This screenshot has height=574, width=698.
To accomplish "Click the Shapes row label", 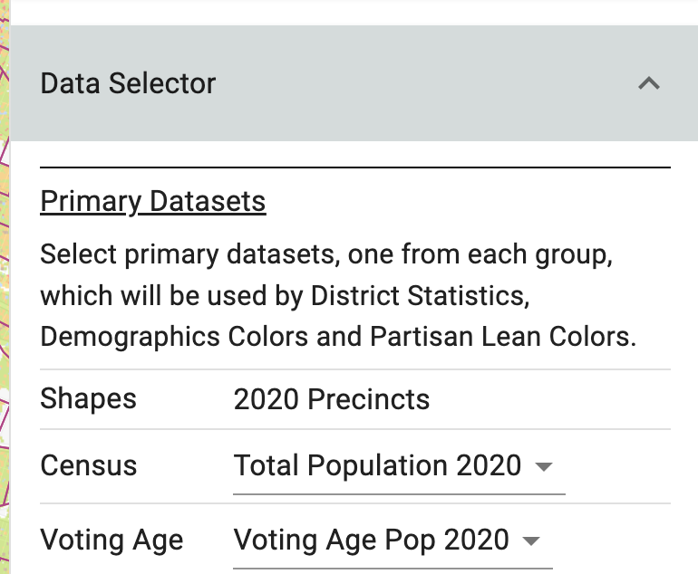I will point(88,398).
